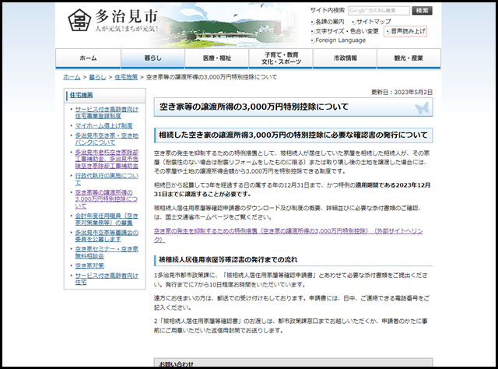Open the 住宅施策 sidebar heading link
The image size is (498, 369).
(x=81, y=95)
